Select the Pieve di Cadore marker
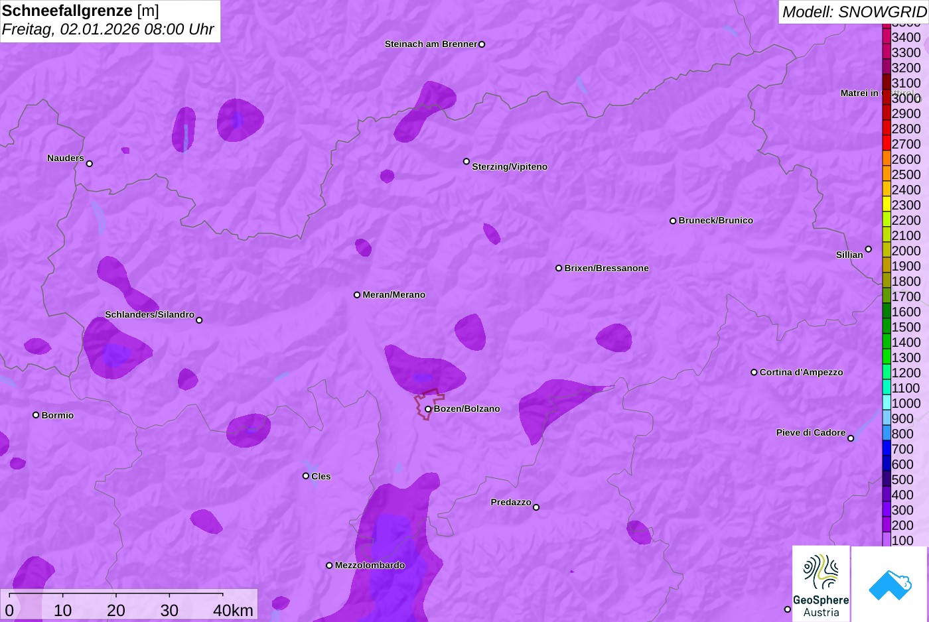The image size is (929, 622). [851, 438]
